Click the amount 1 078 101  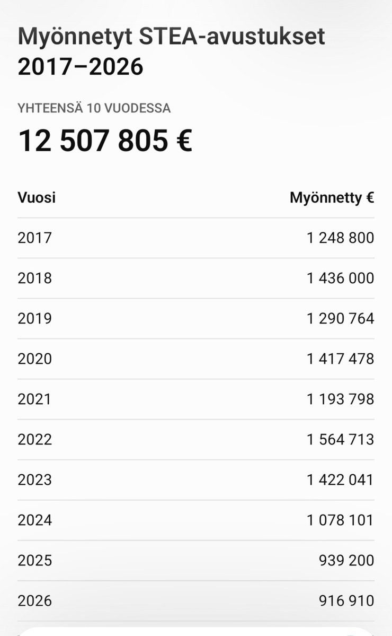coord(340,520)
